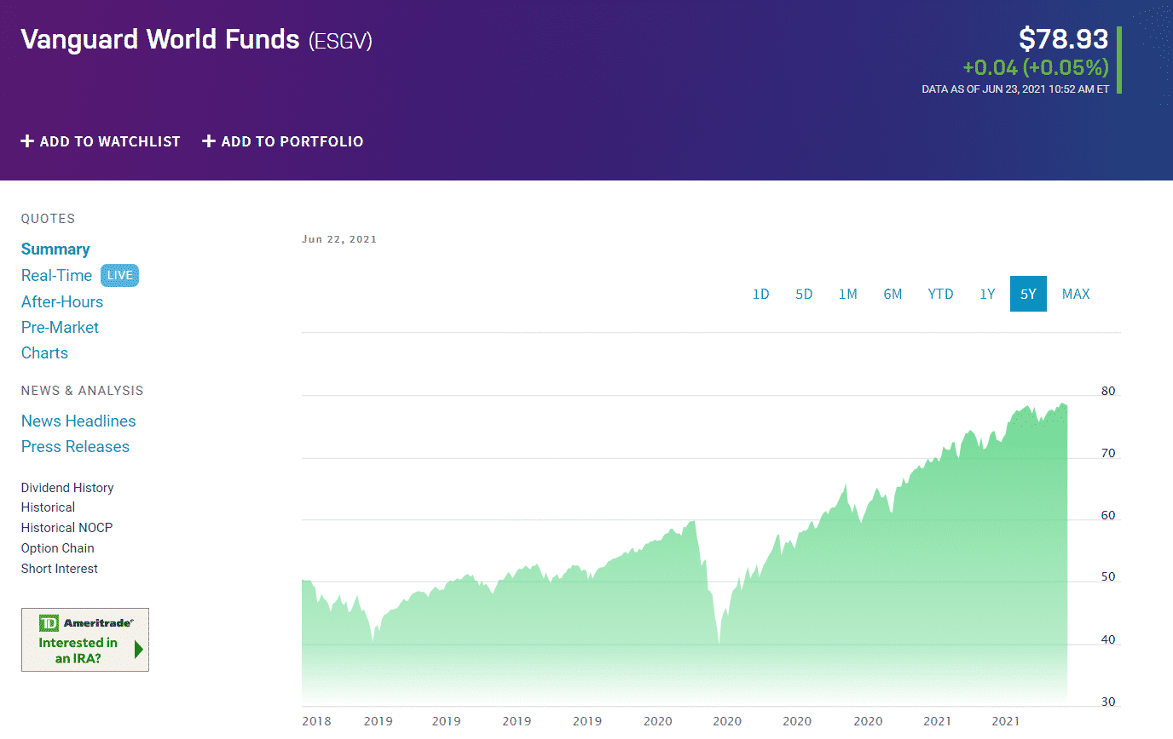View Short Interest data

60,569
